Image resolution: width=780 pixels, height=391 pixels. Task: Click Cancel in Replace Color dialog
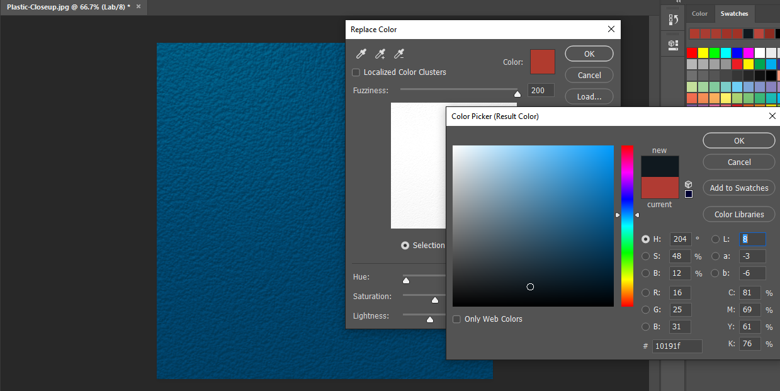(x=589, y=75)
